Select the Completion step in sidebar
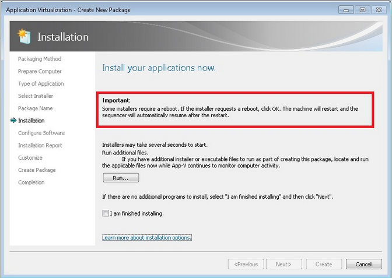The width and height of the screenshot is (392, 278). click(32, 182)
